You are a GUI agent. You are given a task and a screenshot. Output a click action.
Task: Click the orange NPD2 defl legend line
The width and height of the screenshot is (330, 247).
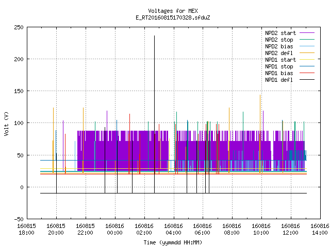coord(307,53)
